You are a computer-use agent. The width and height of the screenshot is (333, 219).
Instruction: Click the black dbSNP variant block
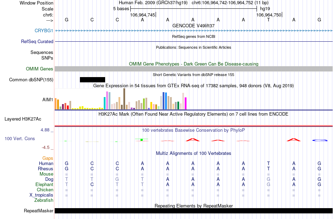[x=93, y=80]
